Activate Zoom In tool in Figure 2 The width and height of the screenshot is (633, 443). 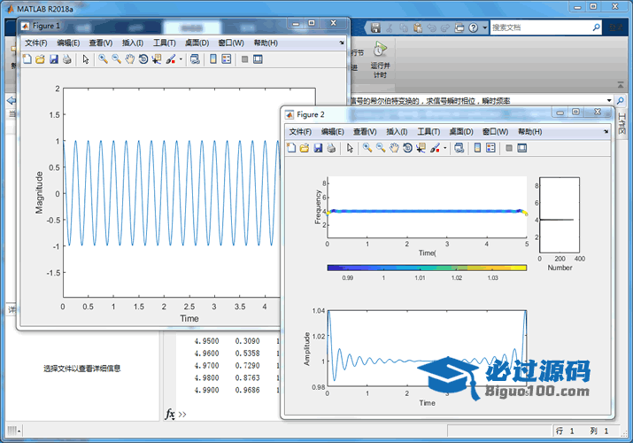point(367,148)
